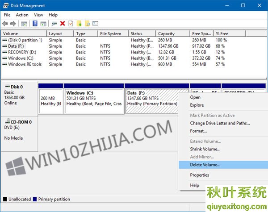The height and width of the screenshot is (212, 268).
Task: Click the Properties checkmark toolbar icon
Action: point(71,23)
